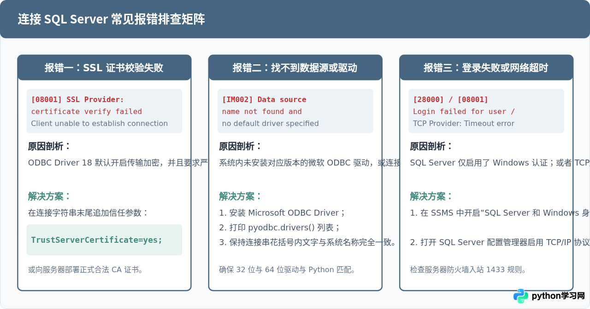The width and height of the screenshot is (590, 309).
Task: Click text certificate verify failed
Action: 87,111
